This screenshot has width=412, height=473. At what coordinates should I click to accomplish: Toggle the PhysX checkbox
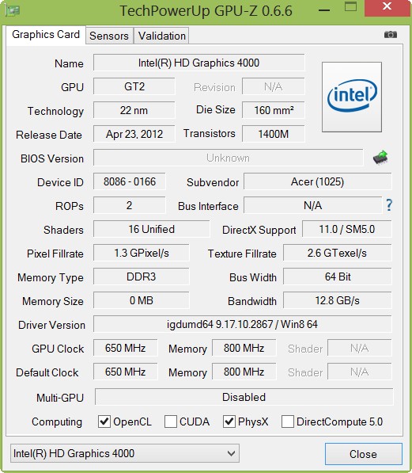coord(229,422)
